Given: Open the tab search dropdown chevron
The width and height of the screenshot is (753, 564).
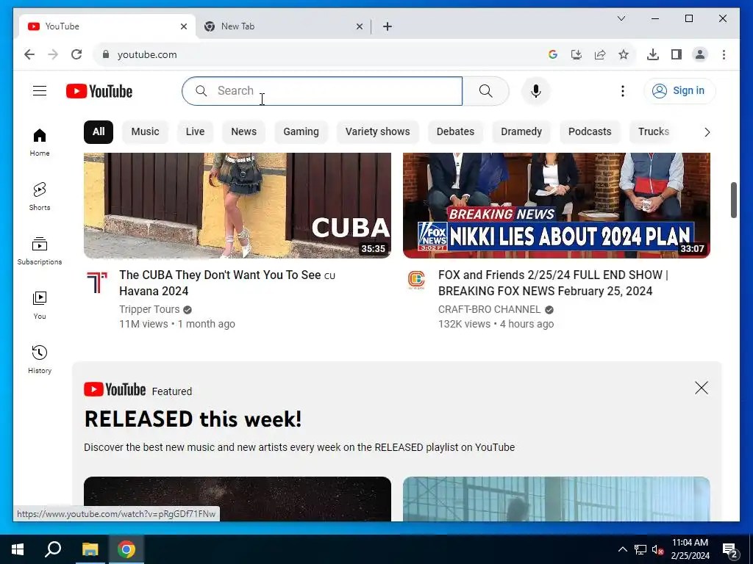Looking at the screenshot, I should (621, 18).
